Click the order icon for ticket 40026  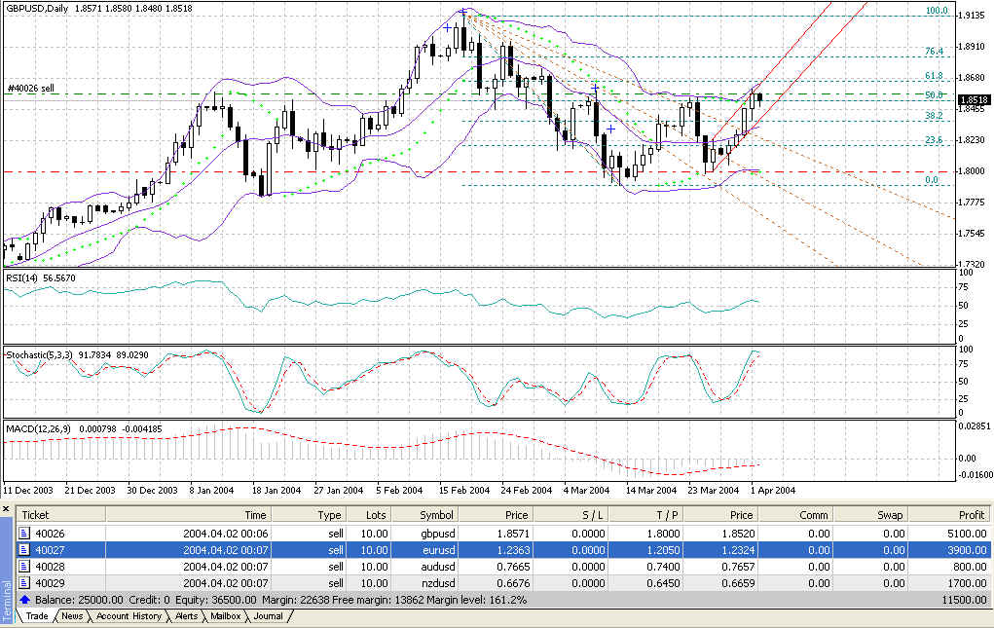pyautogui.click(x=25, y=533)
